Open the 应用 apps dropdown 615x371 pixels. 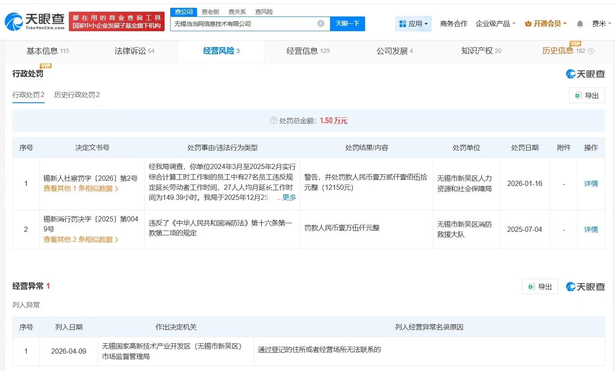413,24
